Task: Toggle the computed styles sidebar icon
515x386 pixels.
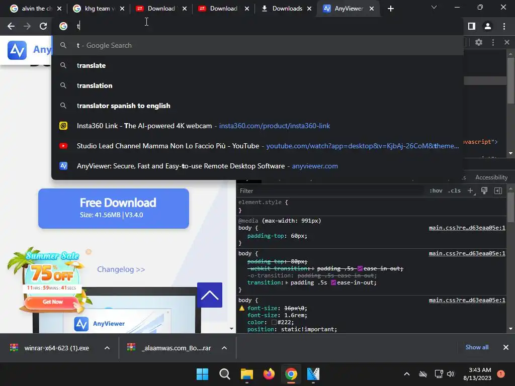Action: pyautogui.click(x=498, y=190)
